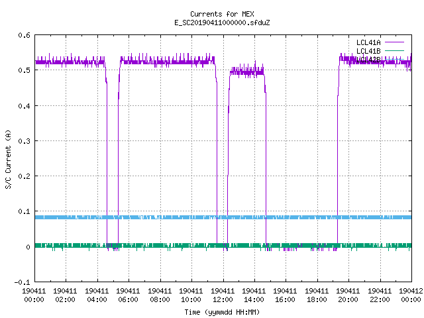This screenshot has height=318, width=424.
Task: Click the x-axis time label 16:00
Action: [x=286, y=299]
